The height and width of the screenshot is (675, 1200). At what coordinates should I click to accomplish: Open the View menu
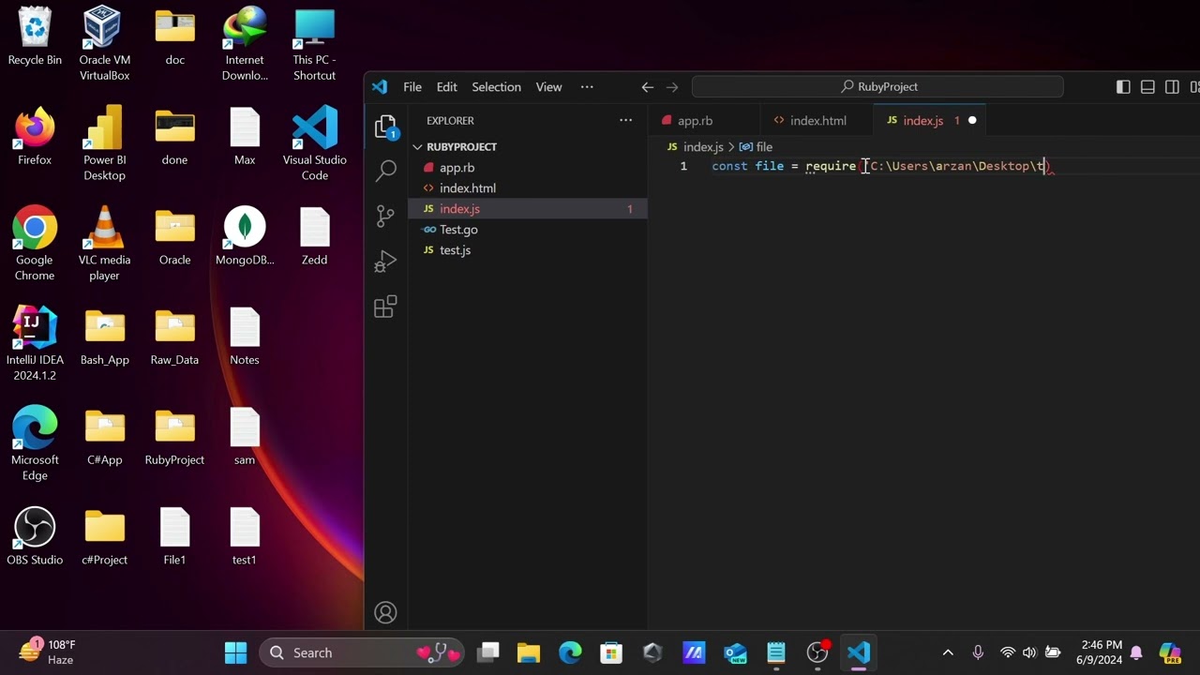(548, 87)
